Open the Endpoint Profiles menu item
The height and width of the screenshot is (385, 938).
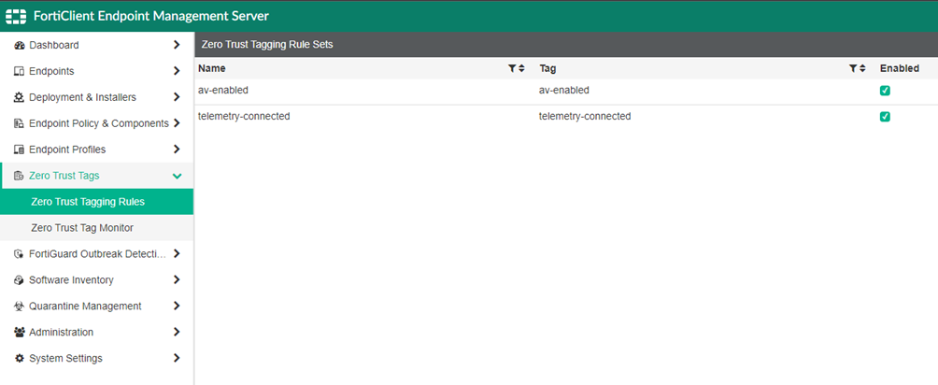point(96,150)
